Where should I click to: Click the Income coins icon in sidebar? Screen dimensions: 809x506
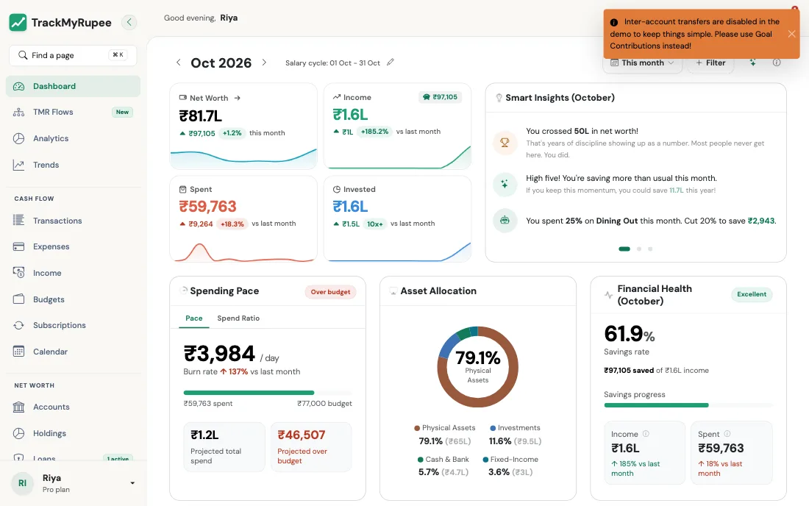(x=18, y=273)
